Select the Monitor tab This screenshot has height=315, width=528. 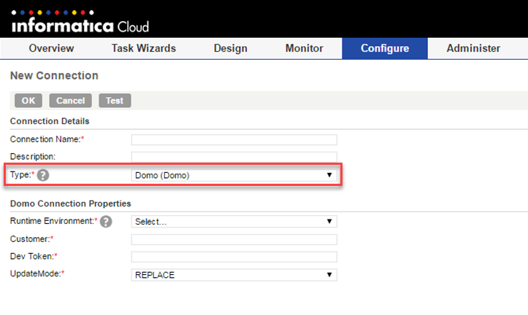pyautogui.click(x=304, y=48)
